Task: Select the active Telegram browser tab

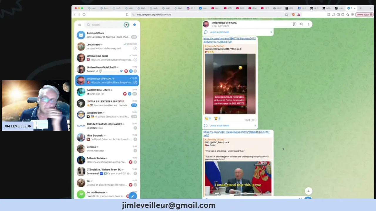Action: pos(351,8)
